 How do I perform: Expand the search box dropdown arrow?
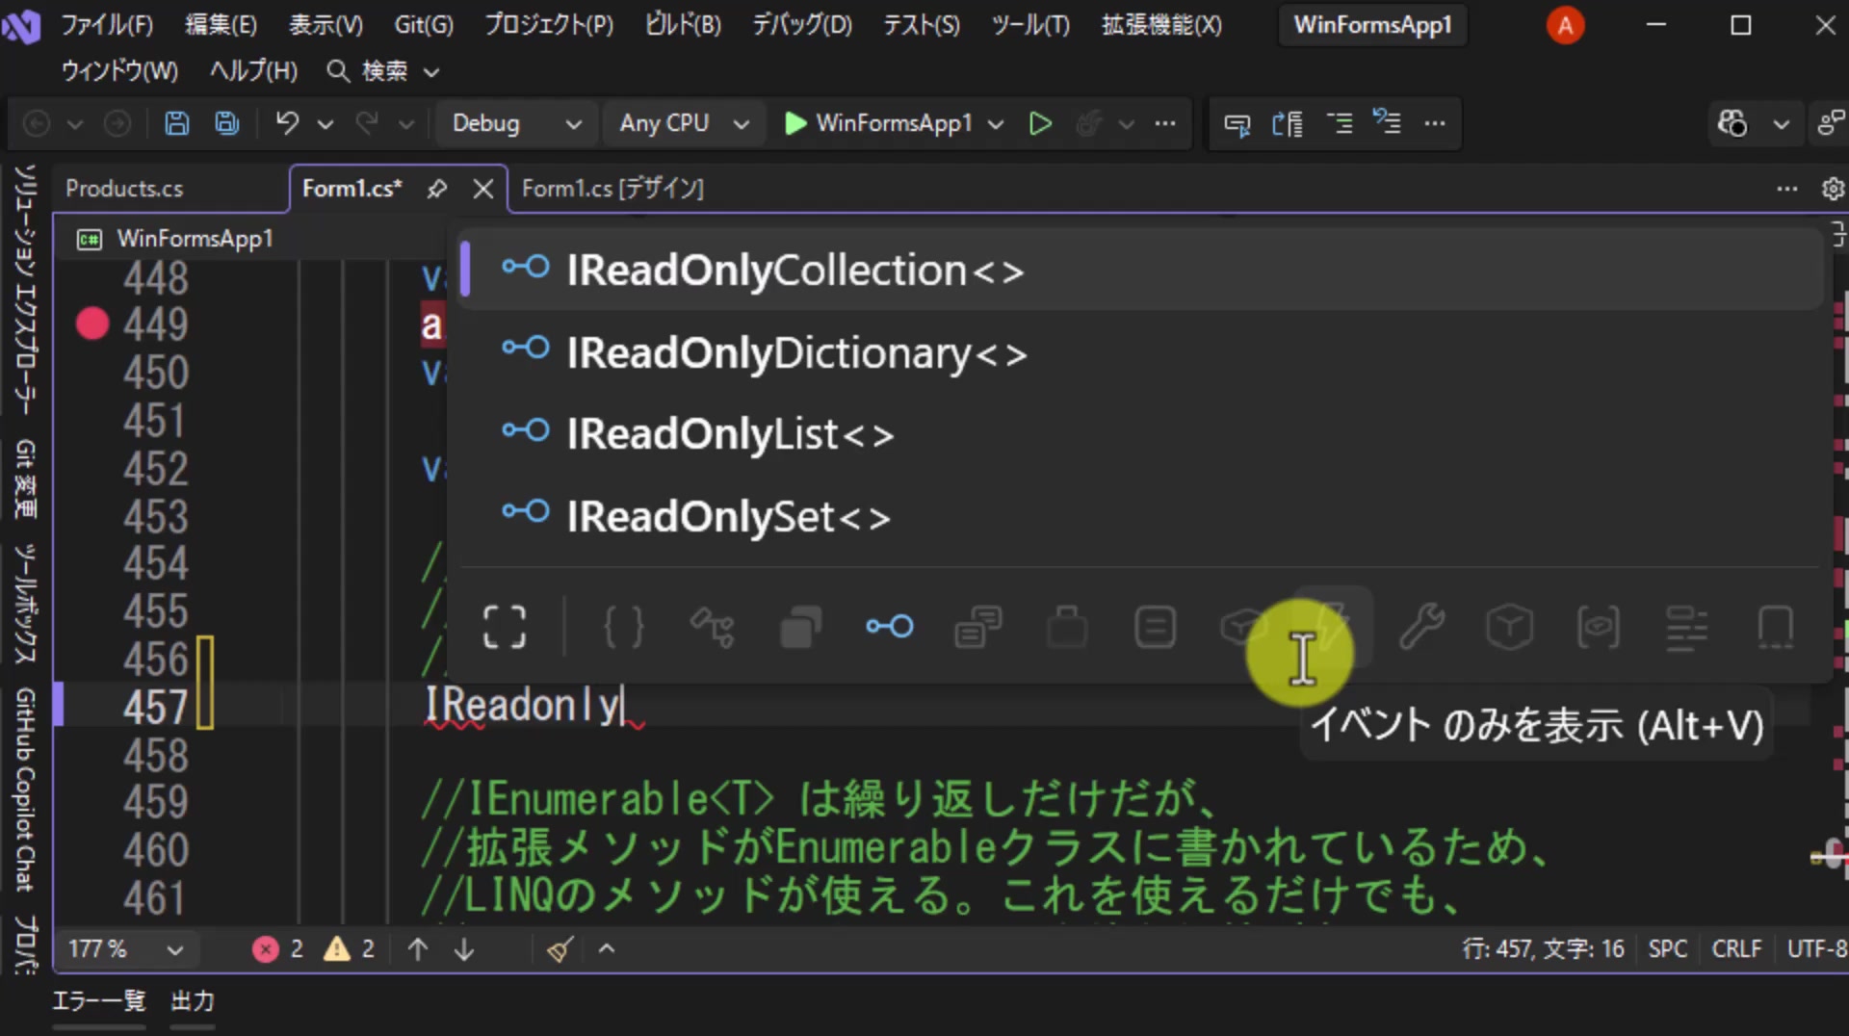[431, 71]
